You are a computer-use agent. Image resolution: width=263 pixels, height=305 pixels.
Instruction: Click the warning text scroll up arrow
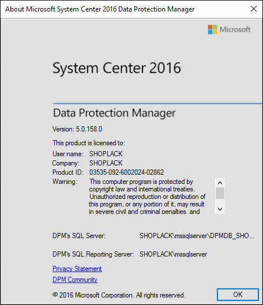click(x=220, y=183)
